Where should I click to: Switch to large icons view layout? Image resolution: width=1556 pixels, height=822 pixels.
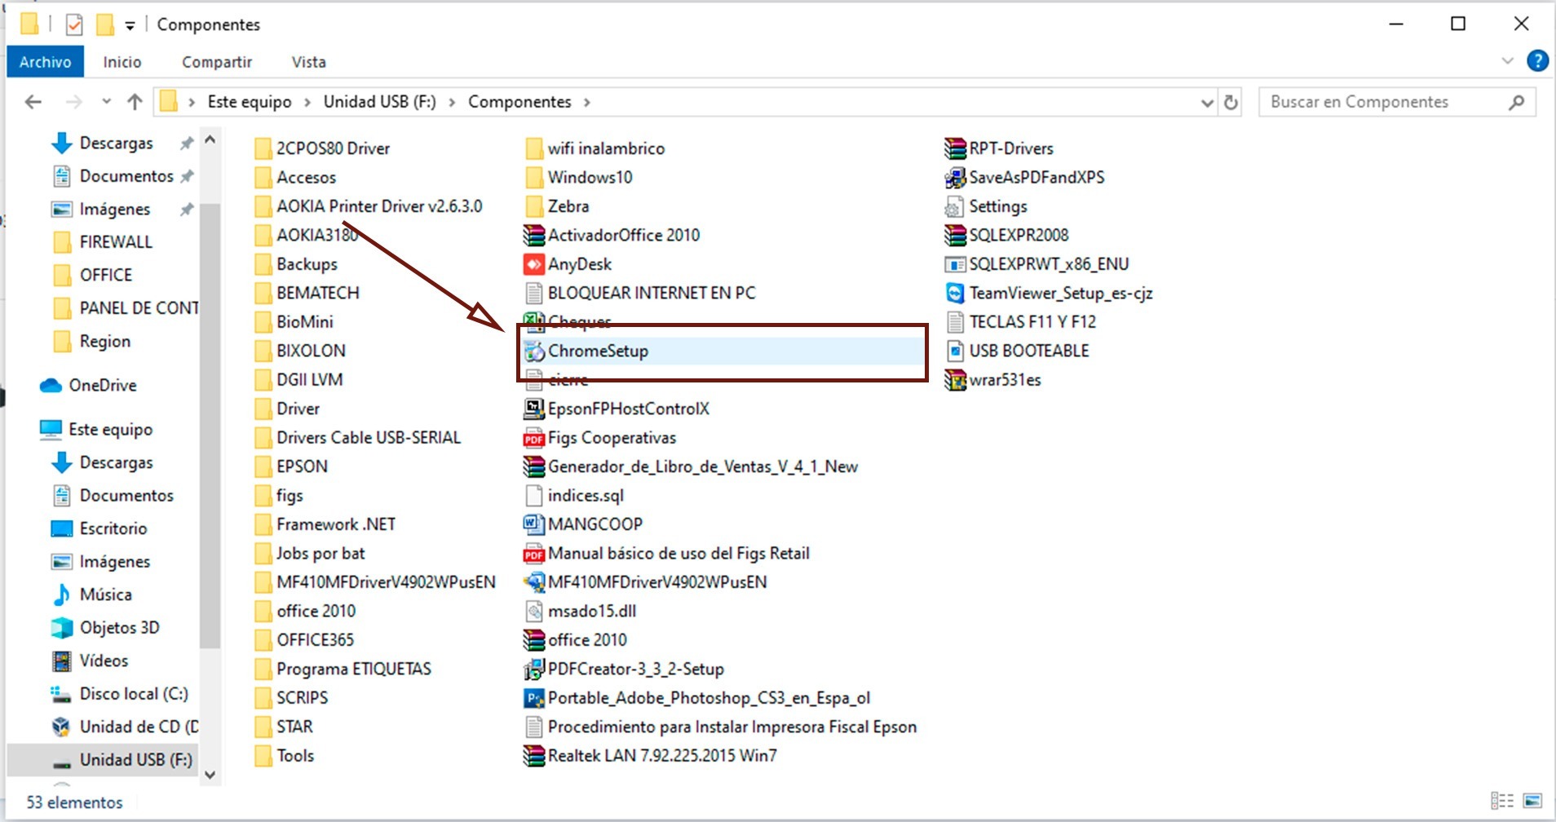1532,801
